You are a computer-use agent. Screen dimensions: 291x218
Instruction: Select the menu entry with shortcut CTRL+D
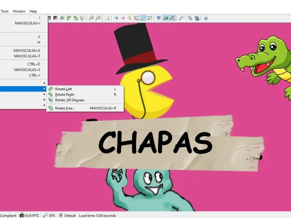[x=23, y=64]
